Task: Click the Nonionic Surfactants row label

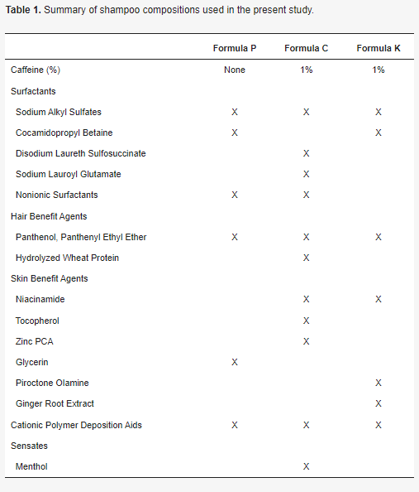Action: 57,195
